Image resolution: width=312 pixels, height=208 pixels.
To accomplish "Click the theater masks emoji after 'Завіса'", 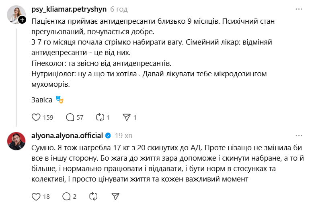I will click(x=60, y=99).
